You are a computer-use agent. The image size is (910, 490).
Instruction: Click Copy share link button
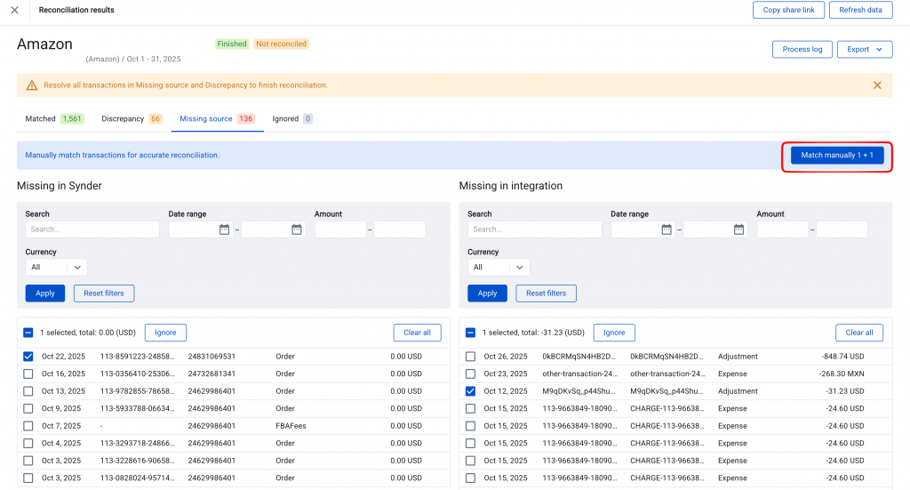[788, 10]
